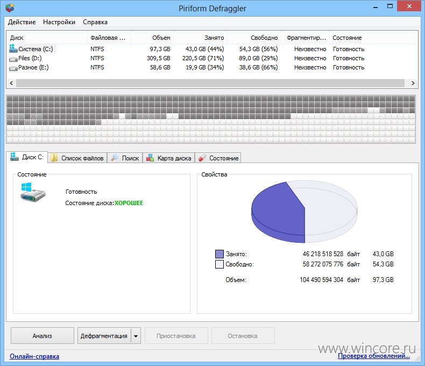Click the drive block map area
425x366 pixels.
point(211,119)
